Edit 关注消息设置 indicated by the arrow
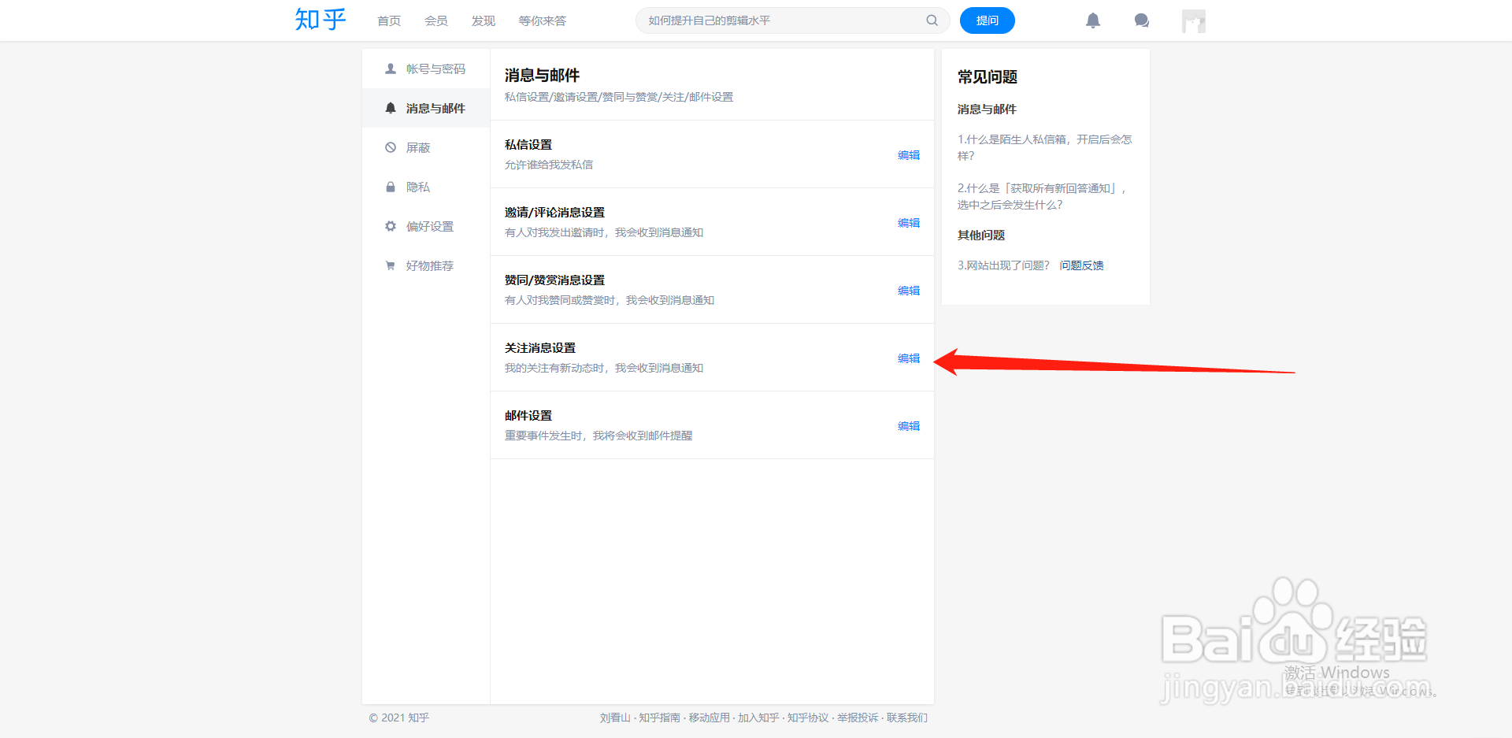The height and width of the screenshot is (738, 1512). 908,358
